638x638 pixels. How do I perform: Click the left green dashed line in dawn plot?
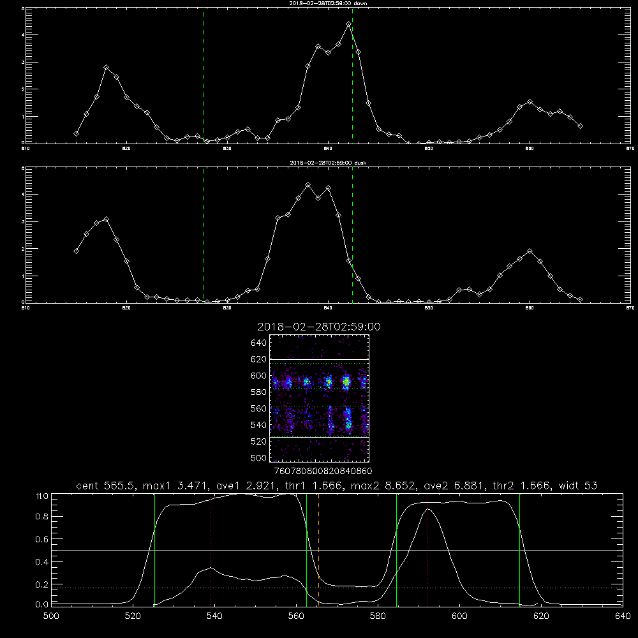(203, 75)
